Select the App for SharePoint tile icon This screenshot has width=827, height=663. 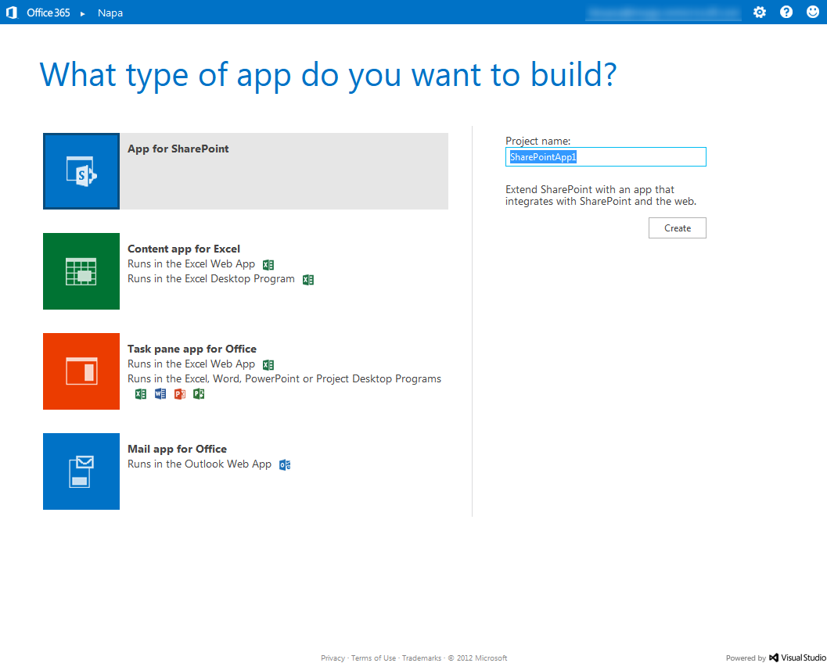click(x=81, y=171)
